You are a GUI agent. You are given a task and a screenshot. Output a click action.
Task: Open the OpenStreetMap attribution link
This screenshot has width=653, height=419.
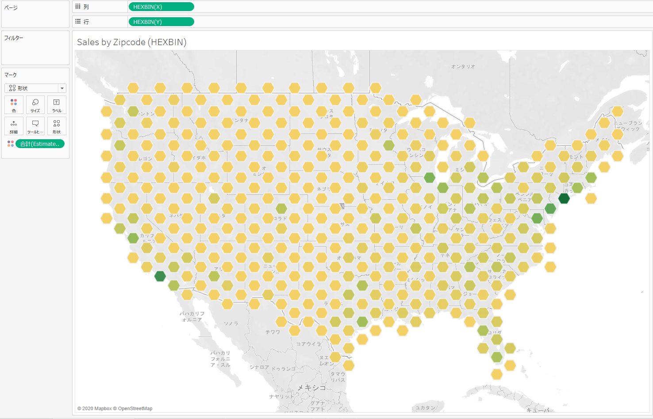coord(134,408)
